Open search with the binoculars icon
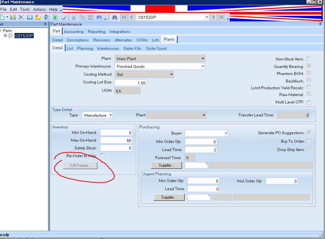Viewport: 325px width, 239px height. (114, 17)
